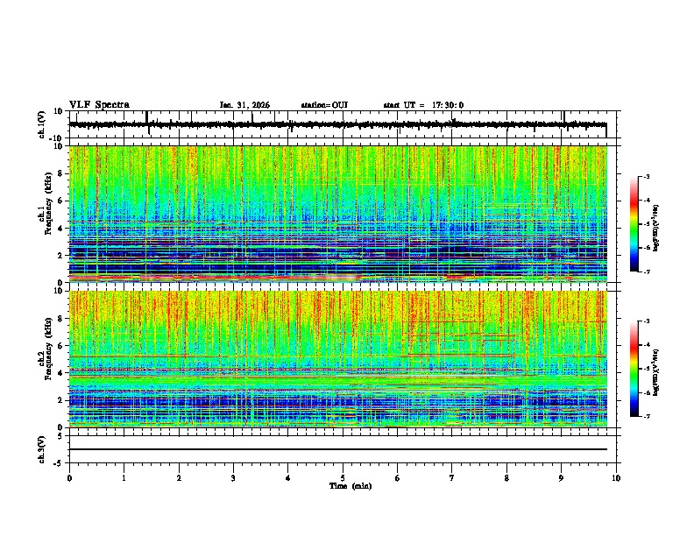Screen dimensions: 694x536
Task: Click the ch.1 spectrogram panel
Action: [x=338, y=214]
